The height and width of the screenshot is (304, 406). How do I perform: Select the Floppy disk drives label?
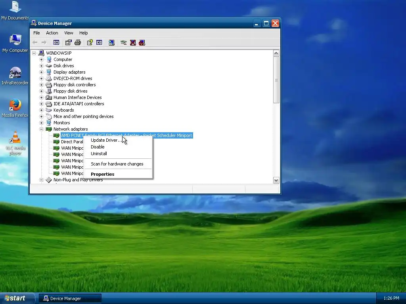pyautogui.click(x=71, y=91)
